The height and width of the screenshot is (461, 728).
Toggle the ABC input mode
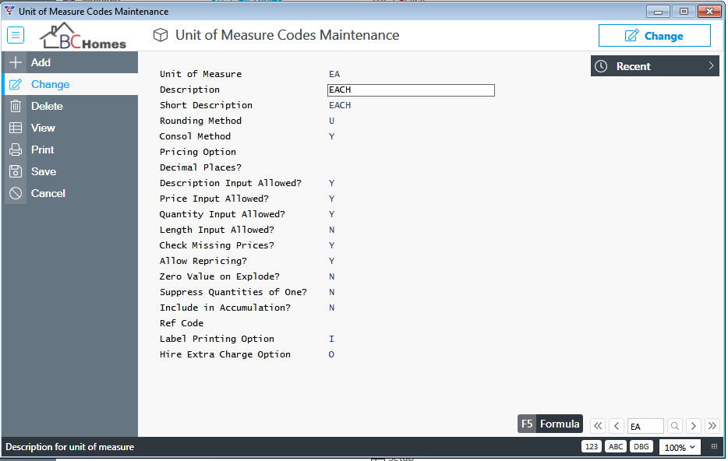coord(616,447)
